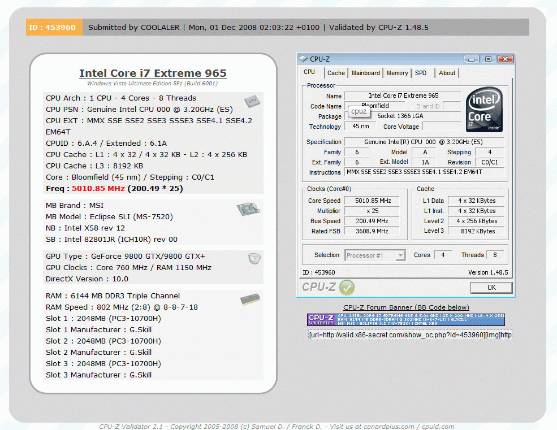Image resolution: width=557 pixels, height=430 pixels.
Task: Click the RAM : 6144 MB DDR3 line
Action: pyautogui.click(x=113, y=296)
